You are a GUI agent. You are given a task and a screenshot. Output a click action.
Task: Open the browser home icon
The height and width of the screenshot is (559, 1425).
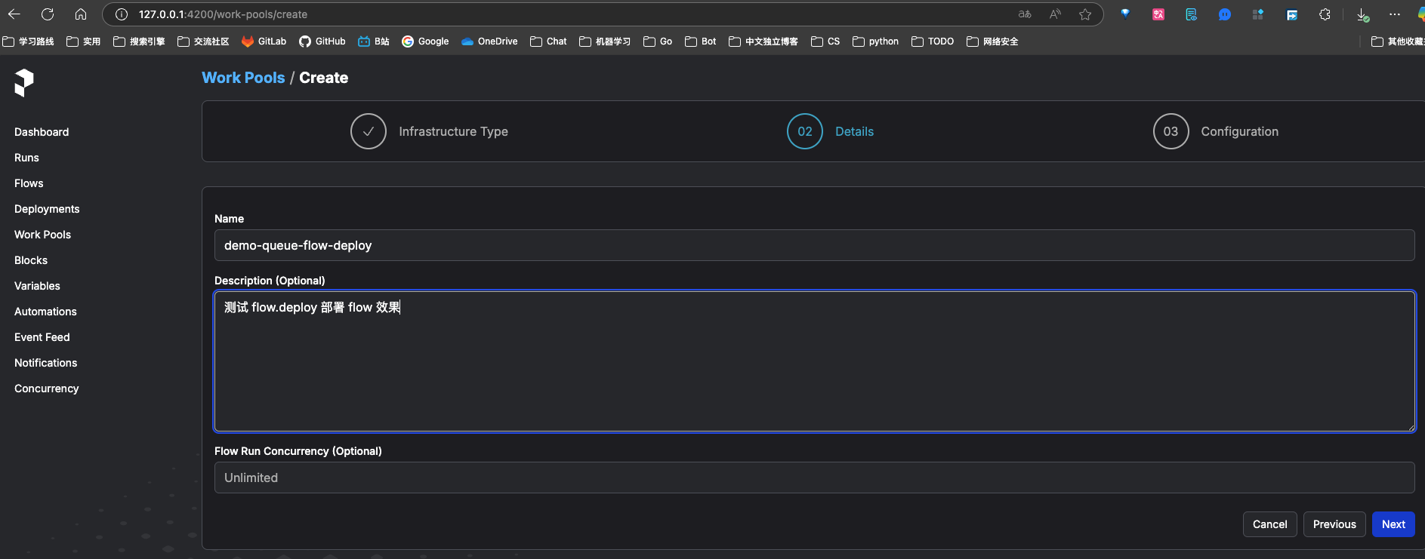click(81, 14)
